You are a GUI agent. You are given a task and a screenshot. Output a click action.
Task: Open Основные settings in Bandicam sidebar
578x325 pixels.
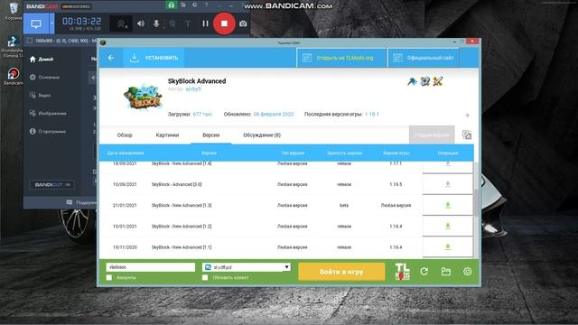[44, 78]
